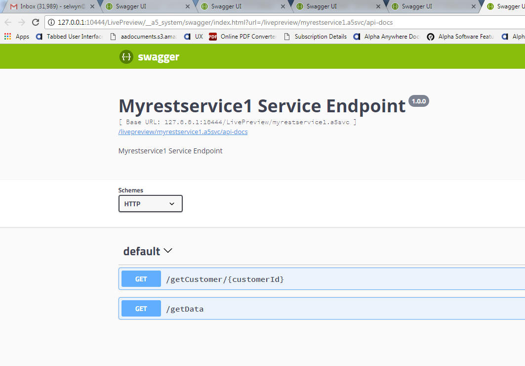Expand the GET /getCustomer/{customerId} operation

pyautogui.click(x=322, y=279)
